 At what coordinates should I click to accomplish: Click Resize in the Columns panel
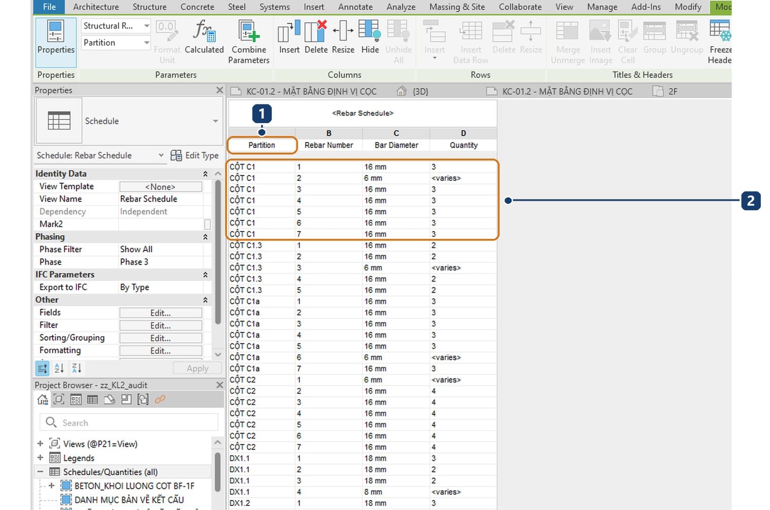click(343, 36)
